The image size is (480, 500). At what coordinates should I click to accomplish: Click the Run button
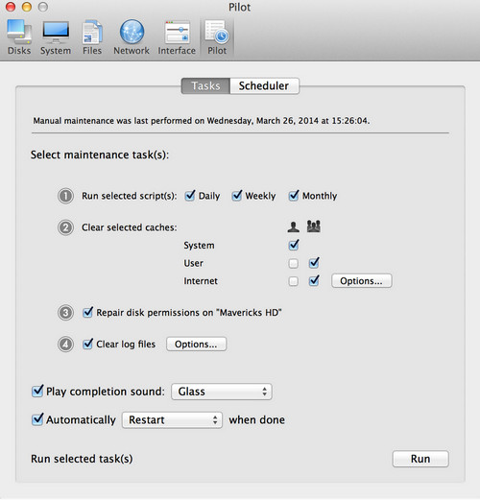[x=420, y=459]
